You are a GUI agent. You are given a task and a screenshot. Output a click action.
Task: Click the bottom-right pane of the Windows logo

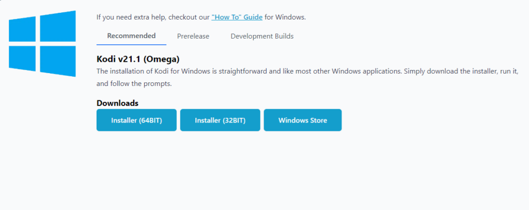(x=57, y=61)
